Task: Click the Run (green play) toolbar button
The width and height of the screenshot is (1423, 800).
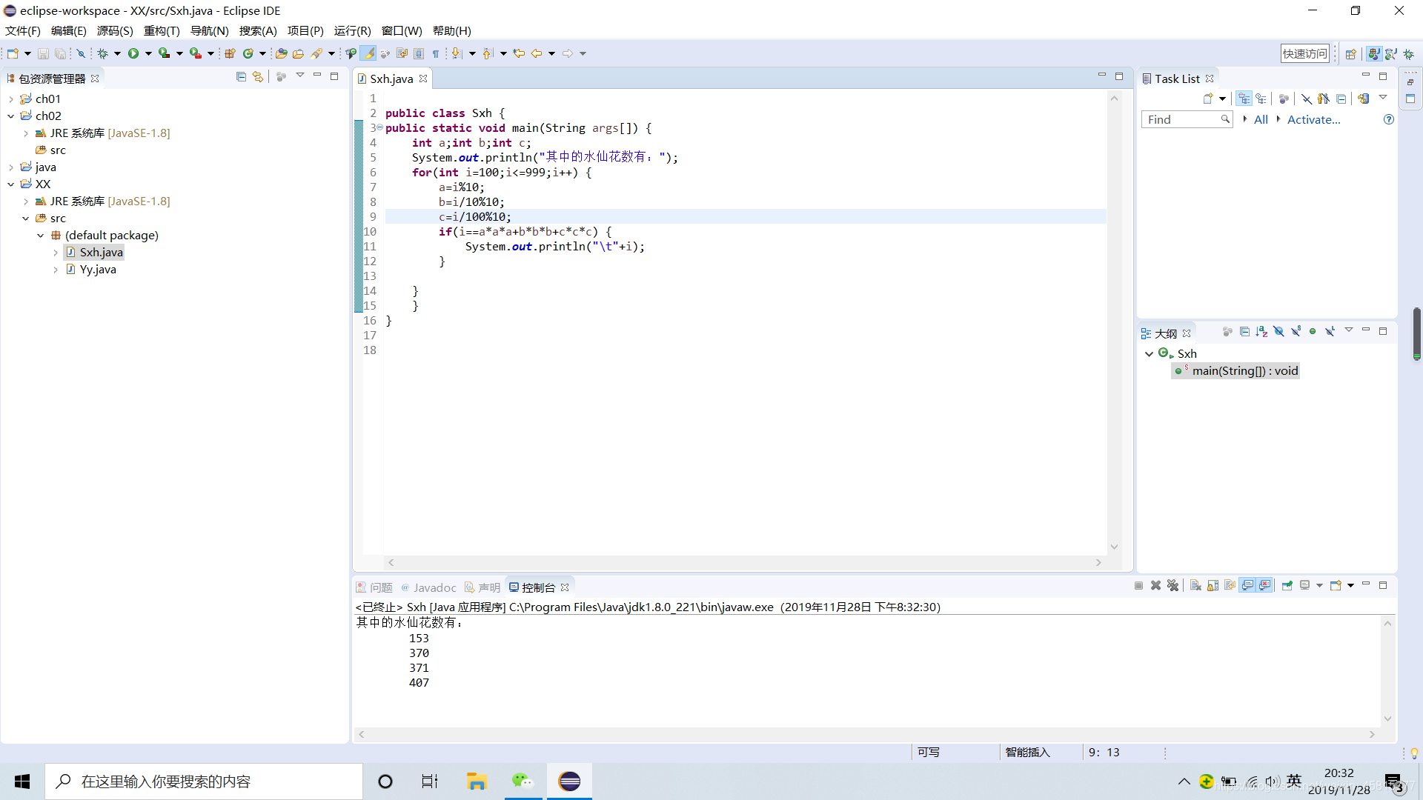Action: pos(133,53)
